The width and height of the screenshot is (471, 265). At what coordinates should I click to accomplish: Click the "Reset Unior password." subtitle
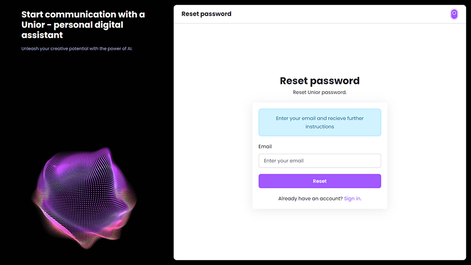point(320,92)
